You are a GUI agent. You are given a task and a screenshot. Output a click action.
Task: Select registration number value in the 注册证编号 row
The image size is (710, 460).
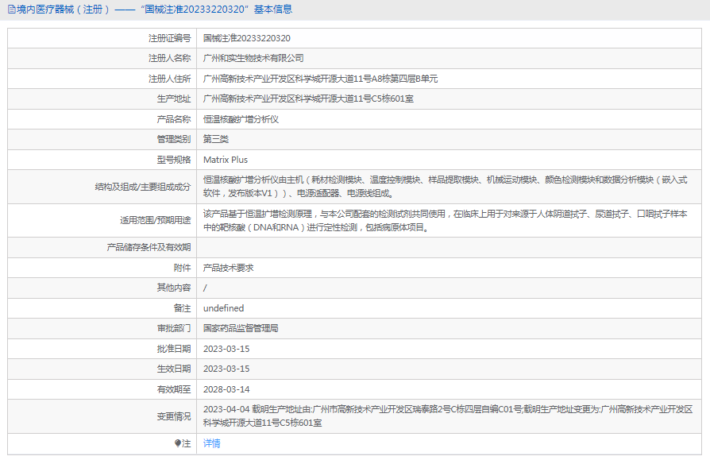coord(247,38)
